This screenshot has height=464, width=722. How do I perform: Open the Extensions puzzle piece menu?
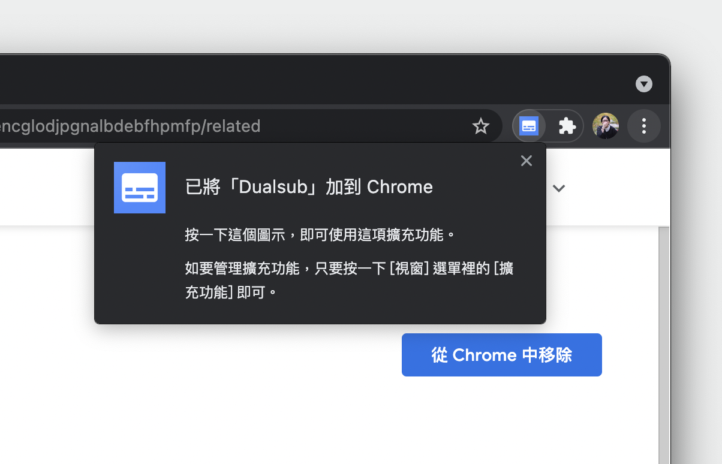pos(567,126)
